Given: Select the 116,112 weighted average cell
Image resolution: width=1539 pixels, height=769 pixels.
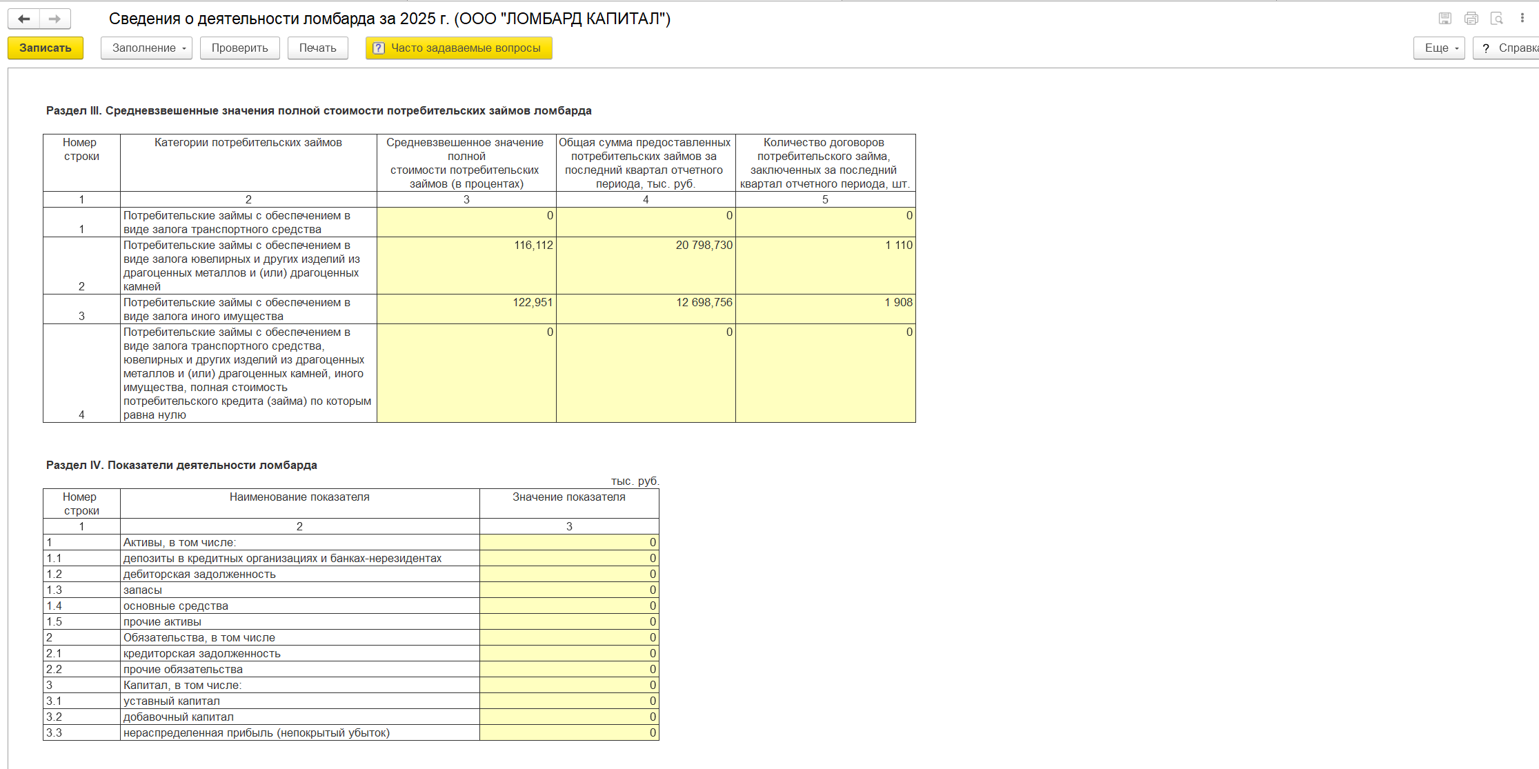Looking at the screenshot, I should 466,266.
